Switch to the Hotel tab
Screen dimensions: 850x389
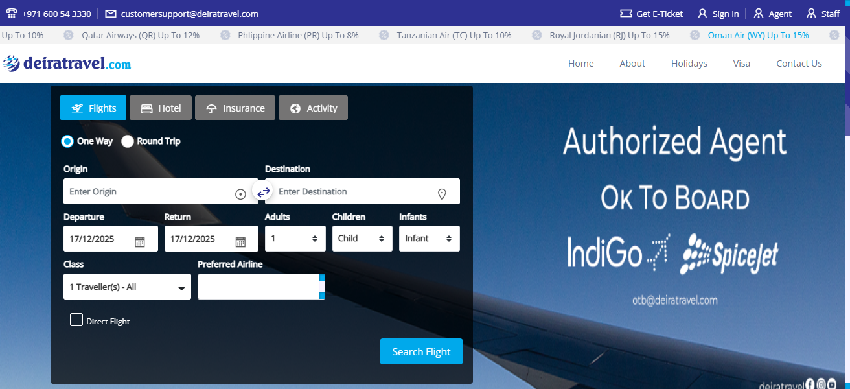pyautogui.click(x=161, y=108)
